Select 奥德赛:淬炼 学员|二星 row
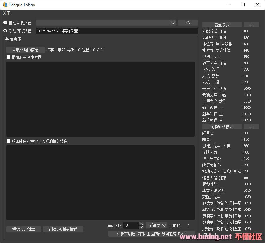This screenshot has width=265, height=243. pyautogui.click(x=222, y=209)
